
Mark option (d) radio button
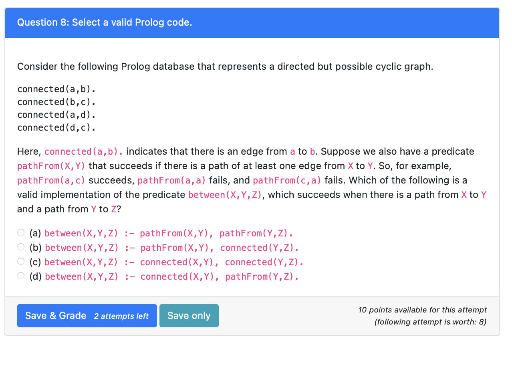pyautogui.click(x=21, y=276)
